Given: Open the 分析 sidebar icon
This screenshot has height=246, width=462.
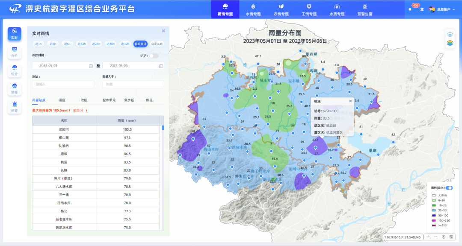Looking at the screenshot, I should pyautogui.click(x=15, y=52).
